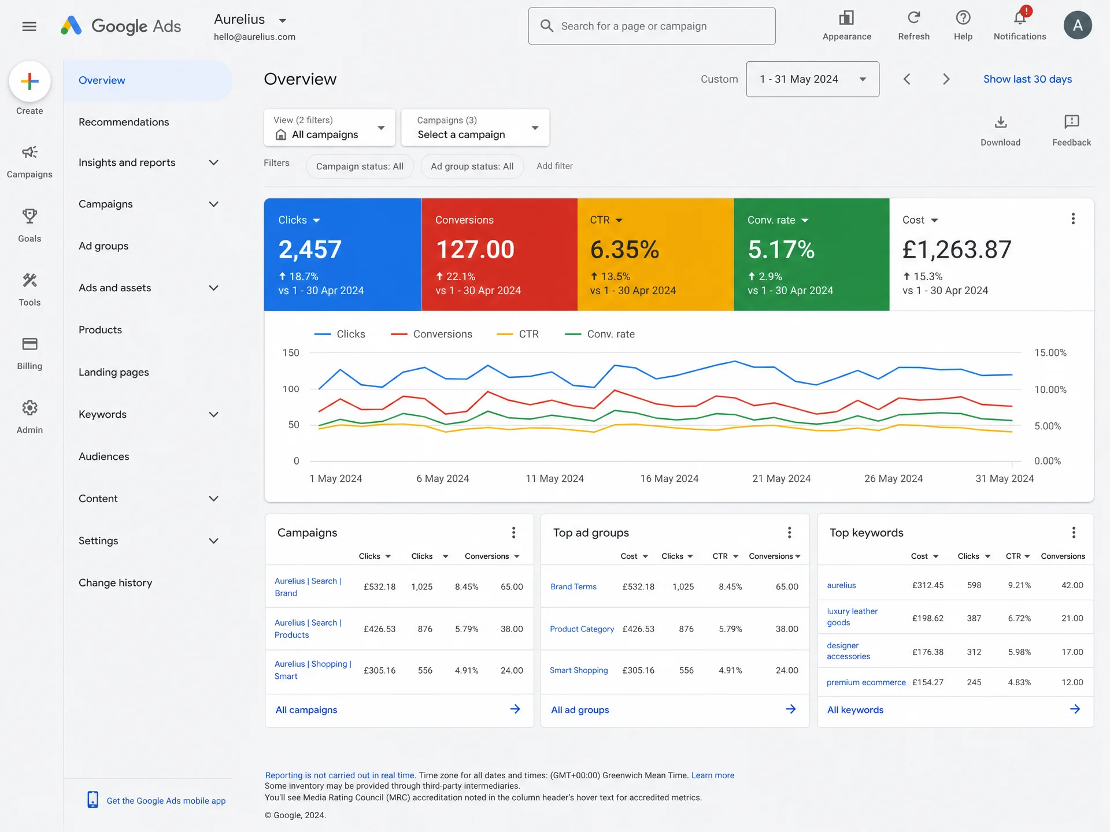
Task: Open the Campaigns megaphone icon in the rail
Action: point(29,153)
